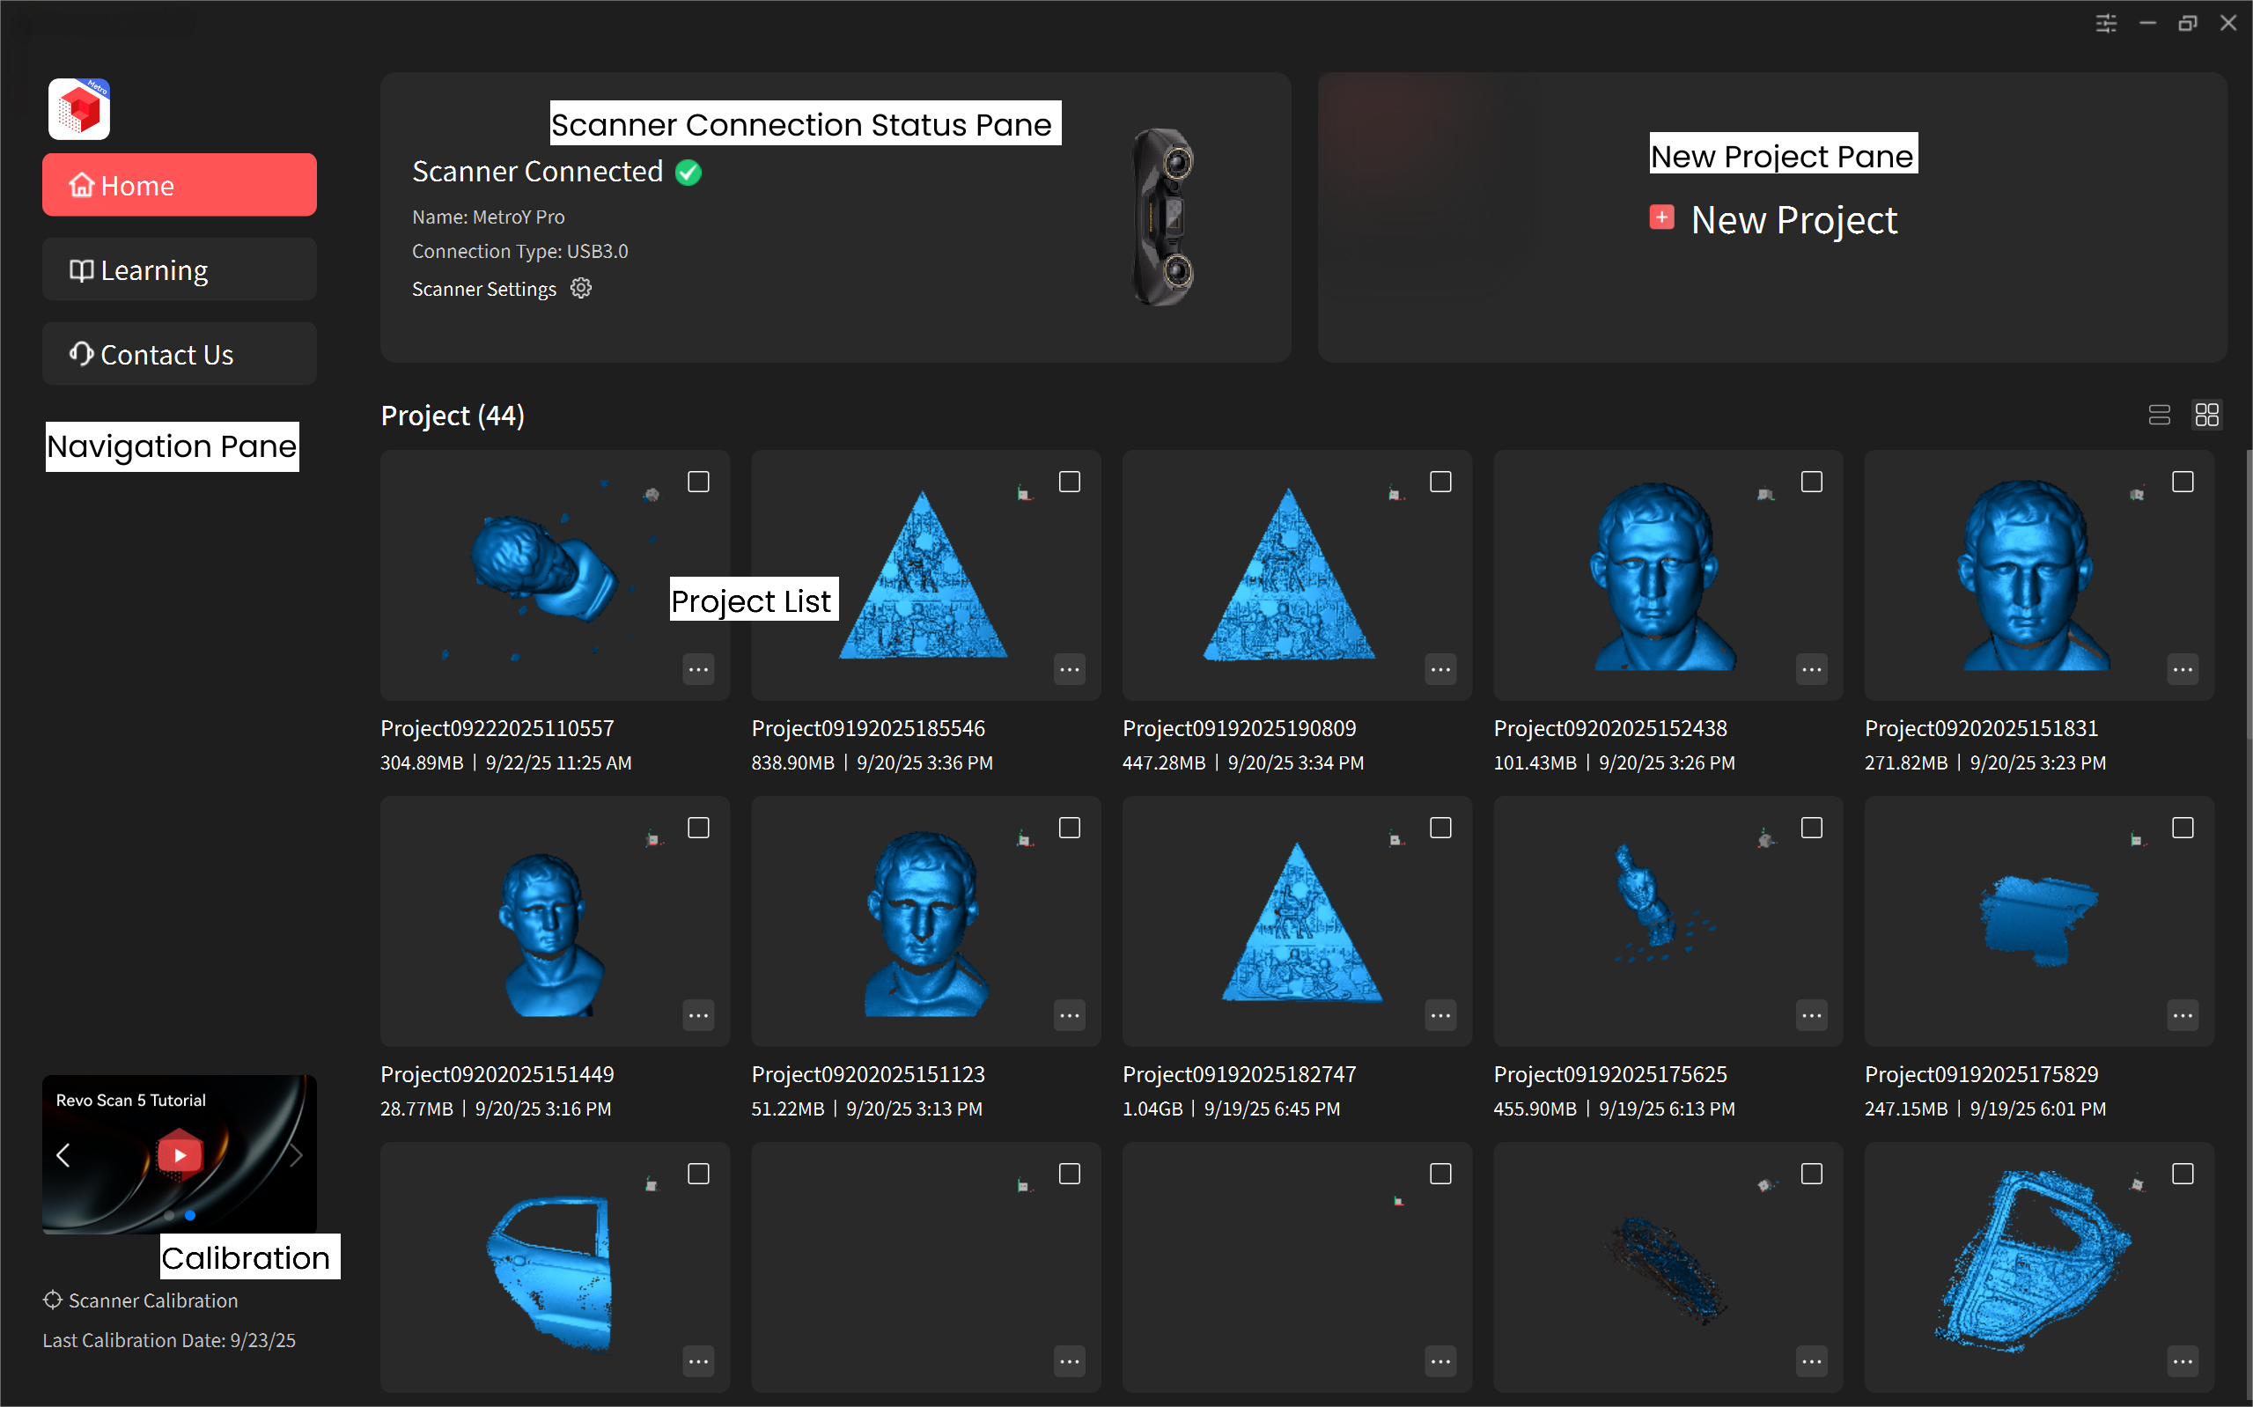Image resolution: width=2253 pixels, height=1407 pixels.
Task: Expand options menu of Project09202025151831
Action: point(2183,669)
